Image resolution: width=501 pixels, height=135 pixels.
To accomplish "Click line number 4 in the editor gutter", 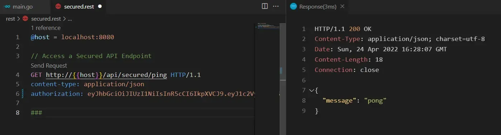I will point(18,75).
